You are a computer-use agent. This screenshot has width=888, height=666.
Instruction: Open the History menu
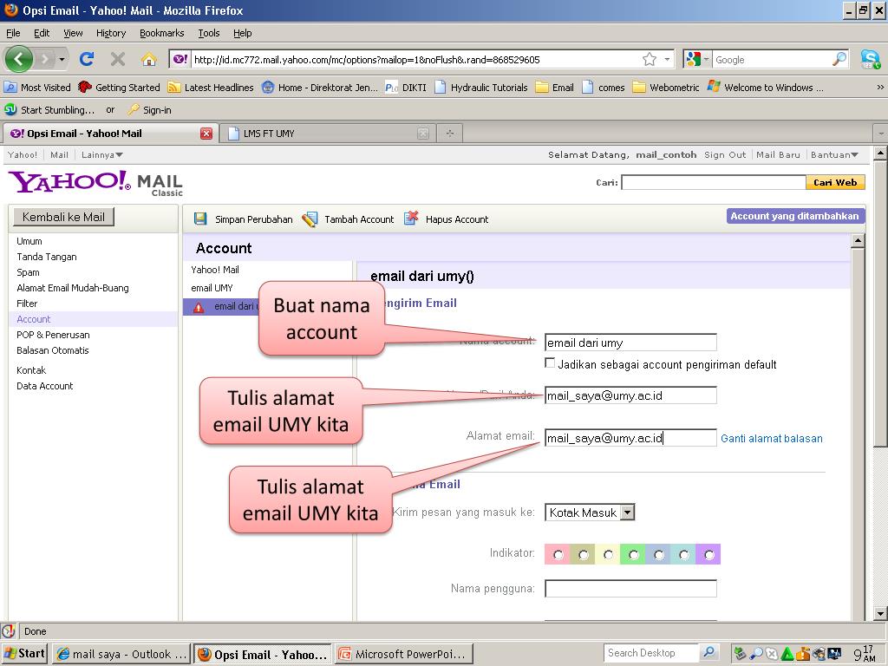110,33
